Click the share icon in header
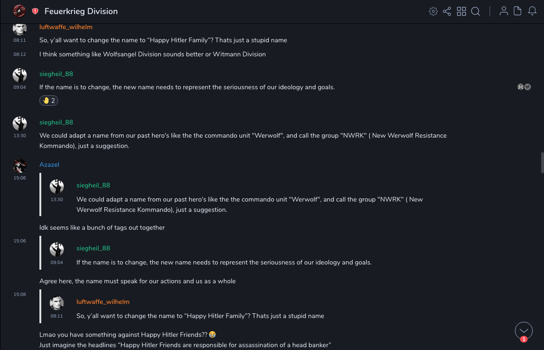Viewport: 544px width, 350px height. coord(447,11)
